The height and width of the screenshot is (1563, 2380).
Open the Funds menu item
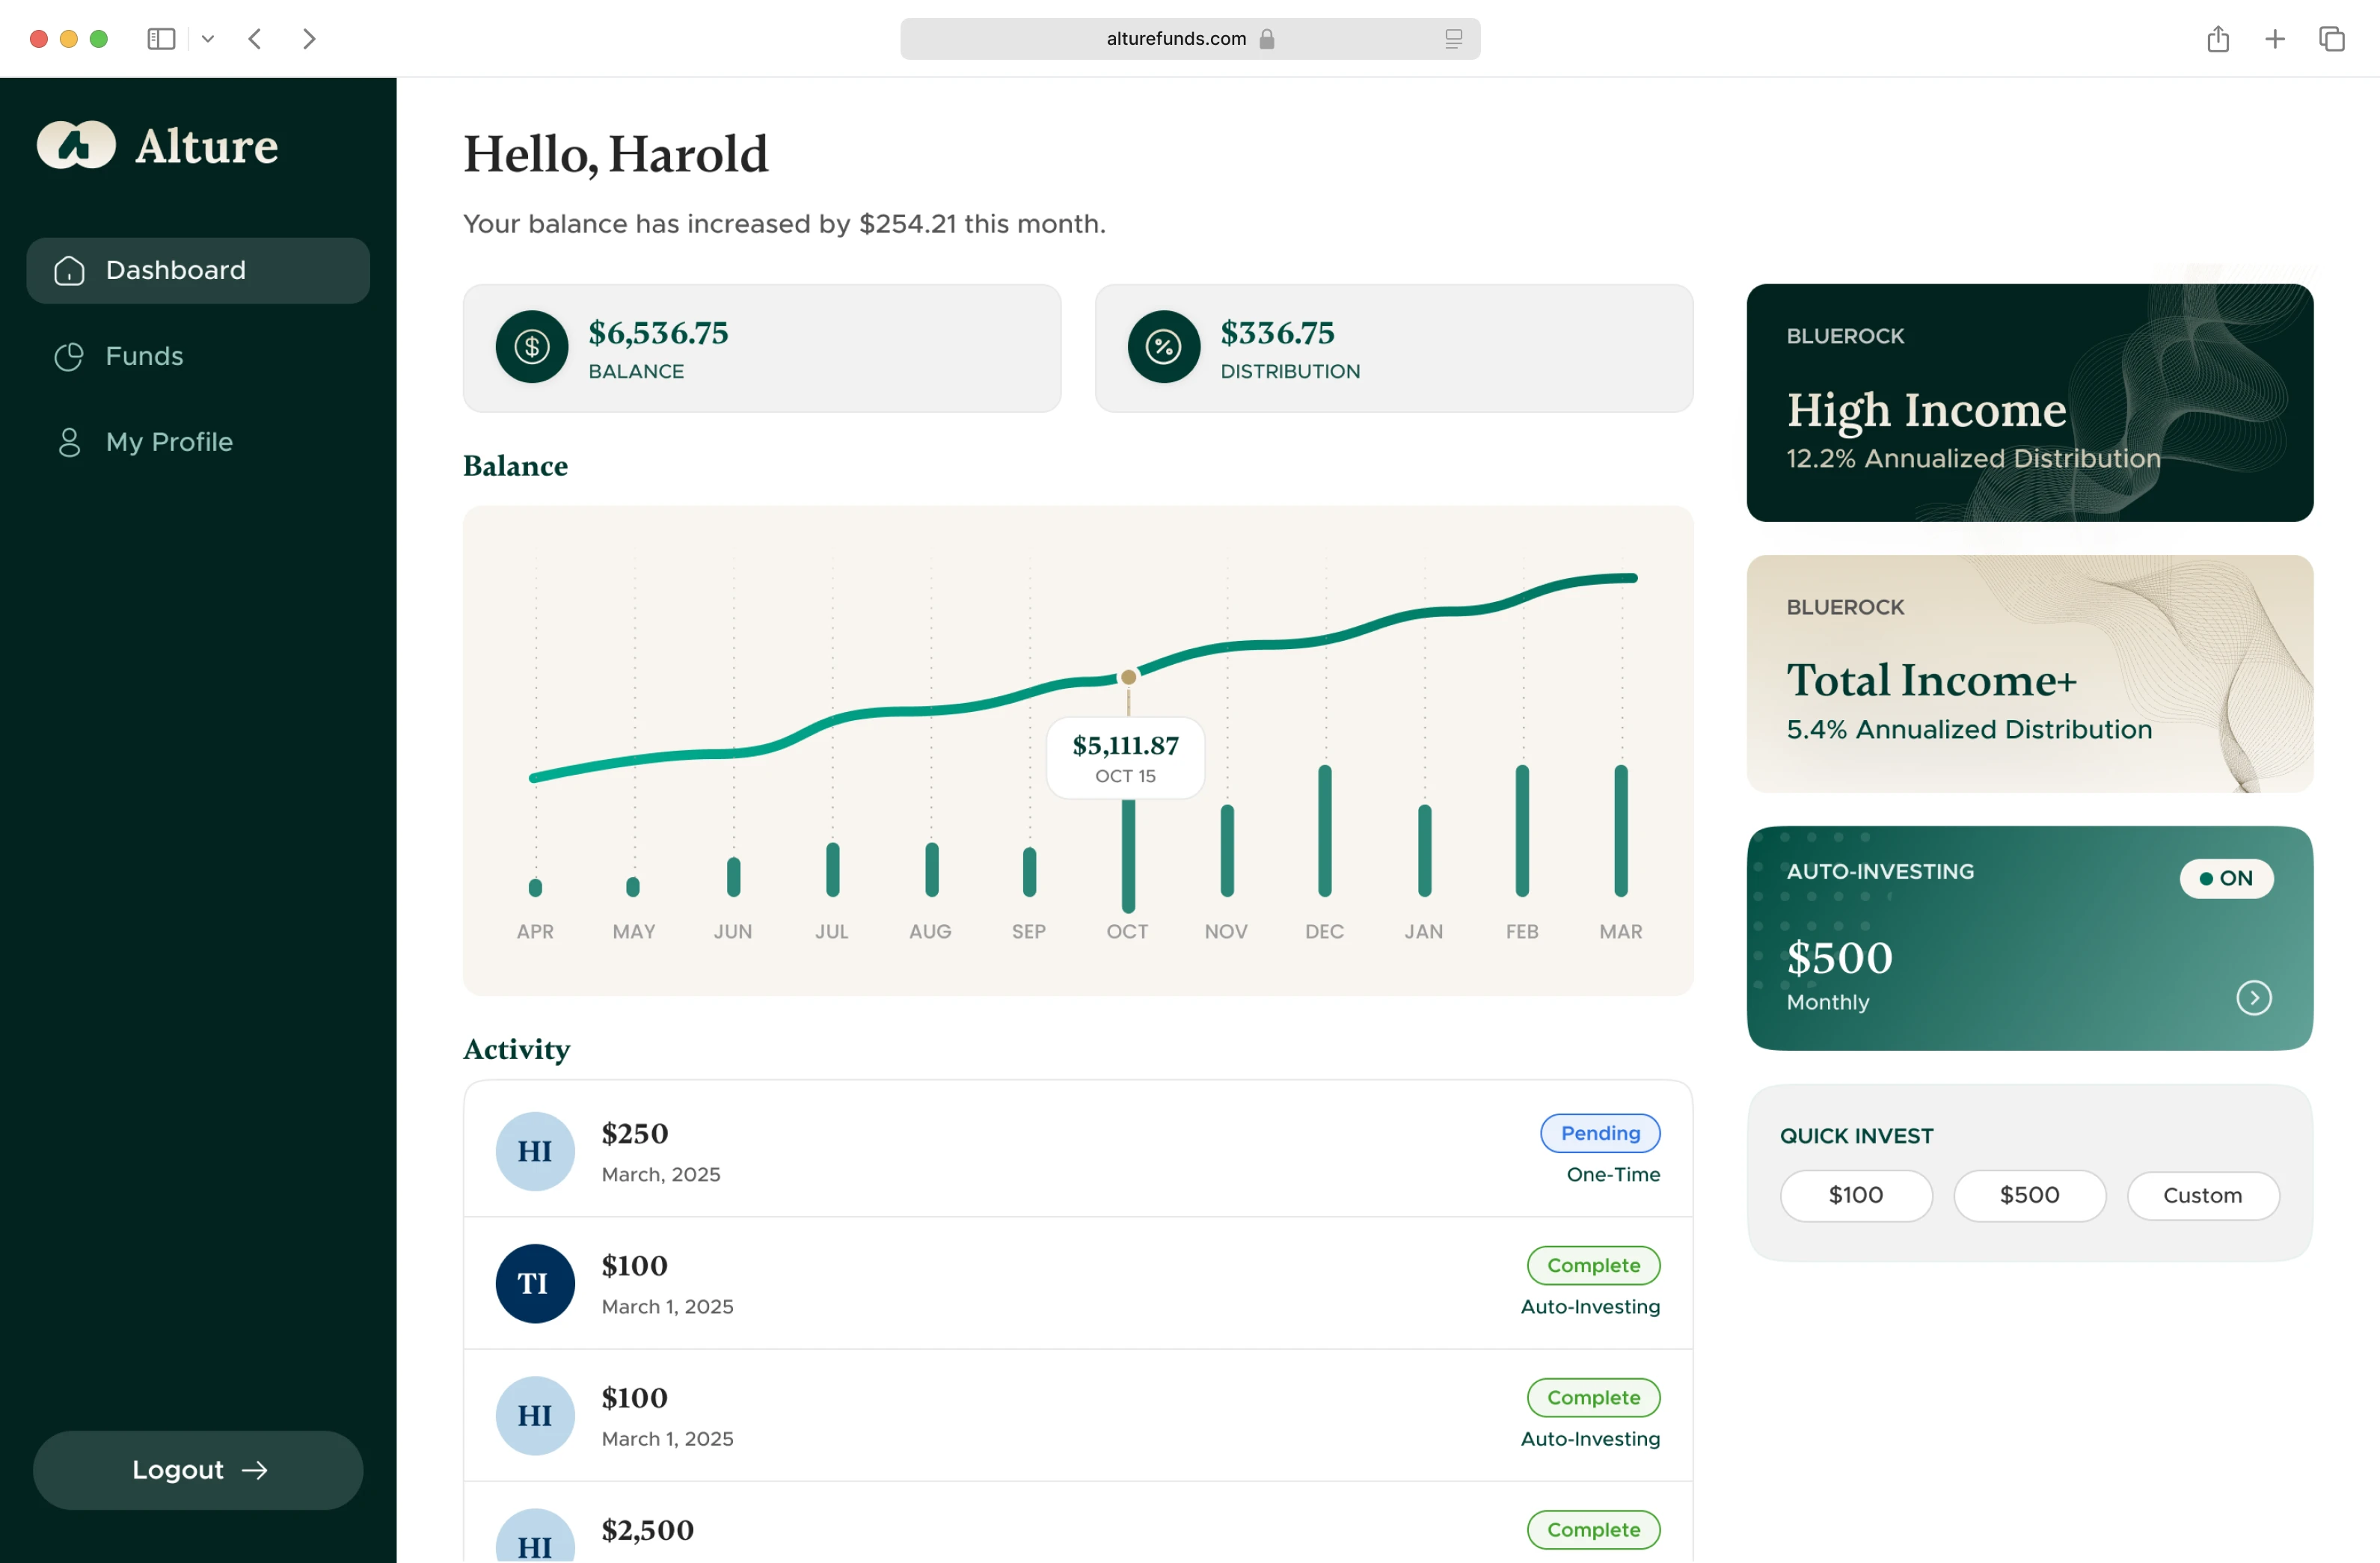tap(145, 356)
